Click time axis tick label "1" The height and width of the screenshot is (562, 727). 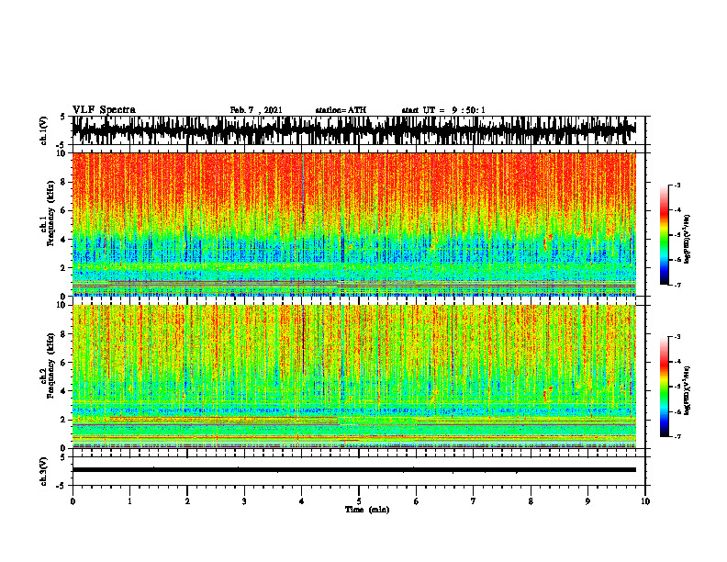129,501
